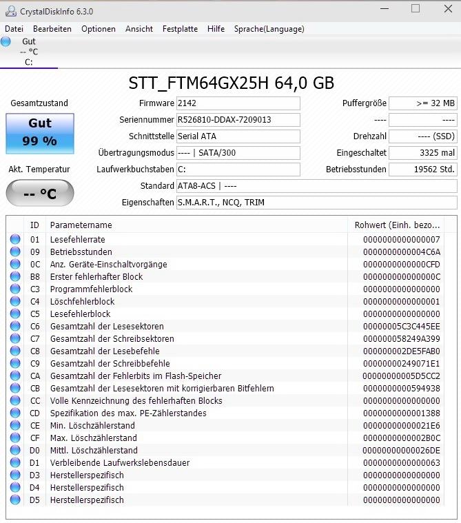Click status orb of row CD PE-Zählerstandes
Viewport: 461px width, 523px height.
[x=15, y=413]
